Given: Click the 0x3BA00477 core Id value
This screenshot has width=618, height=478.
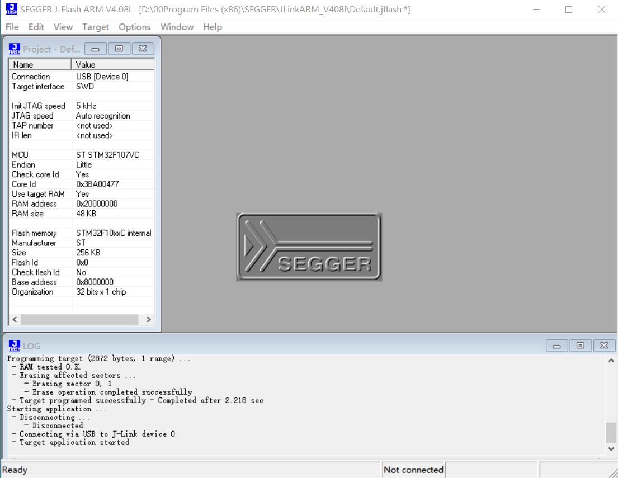Looking at the screenshot, I should pos(97,184).
